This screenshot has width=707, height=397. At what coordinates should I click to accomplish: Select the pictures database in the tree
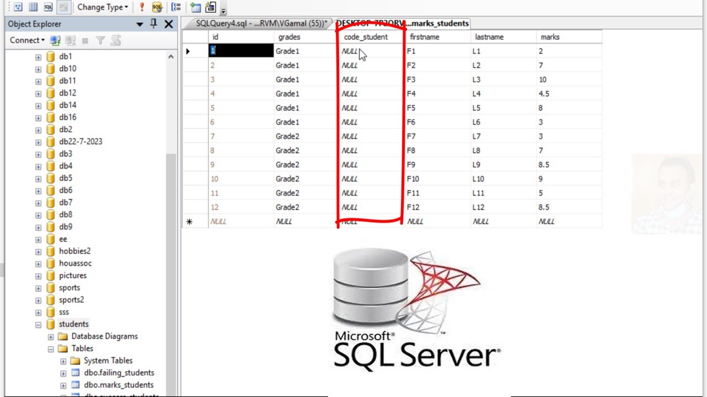click(73, 275)
